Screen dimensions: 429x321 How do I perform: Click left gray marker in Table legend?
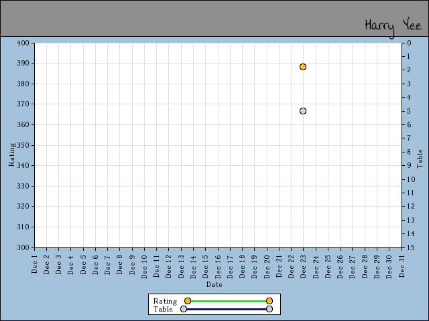point(184,309)
